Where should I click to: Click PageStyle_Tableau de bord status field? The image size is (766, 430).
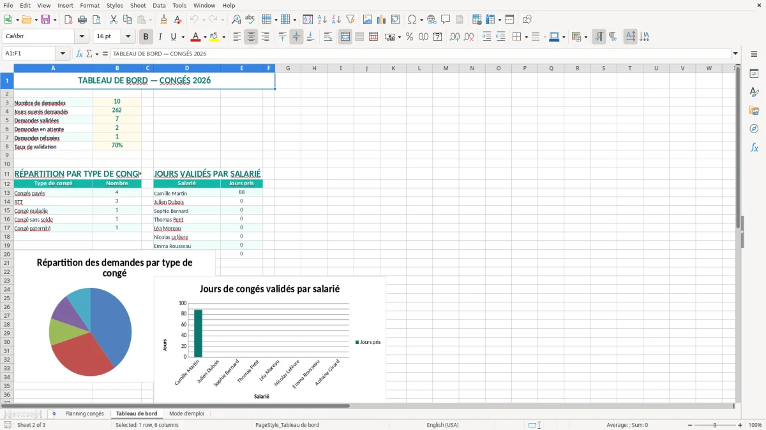pos(287,425)
